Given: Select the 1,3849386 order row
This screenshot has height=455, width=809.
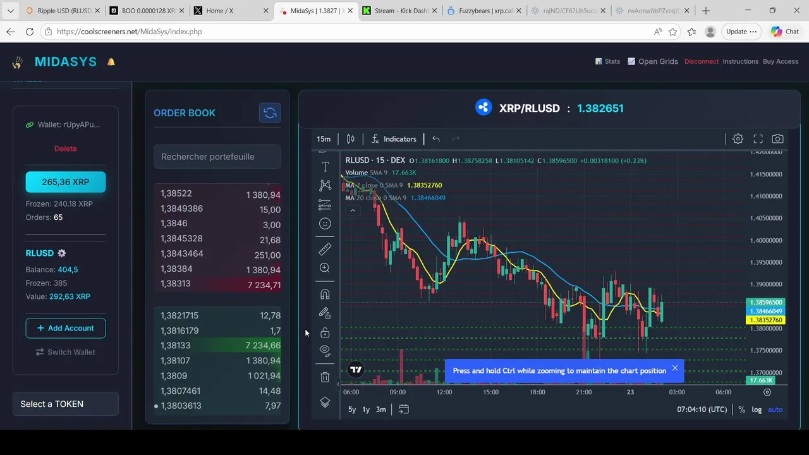Looking at the screenshot, I should pyautogui.click(x=217, y=209).
